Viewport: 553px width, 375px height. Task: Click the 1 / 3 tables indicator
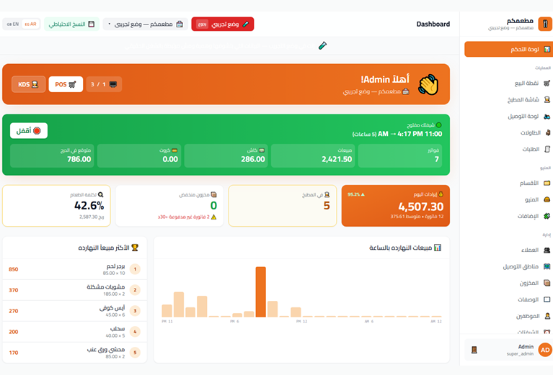(x=104, y=84)
